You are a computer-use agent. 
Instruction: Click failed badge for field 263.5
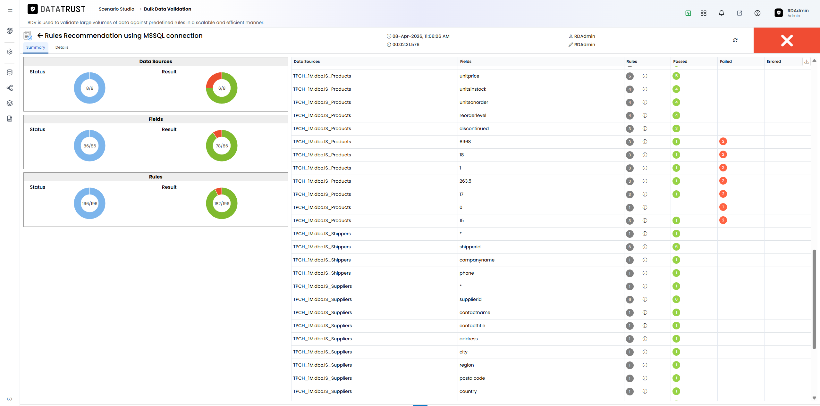tap(723, 181)
